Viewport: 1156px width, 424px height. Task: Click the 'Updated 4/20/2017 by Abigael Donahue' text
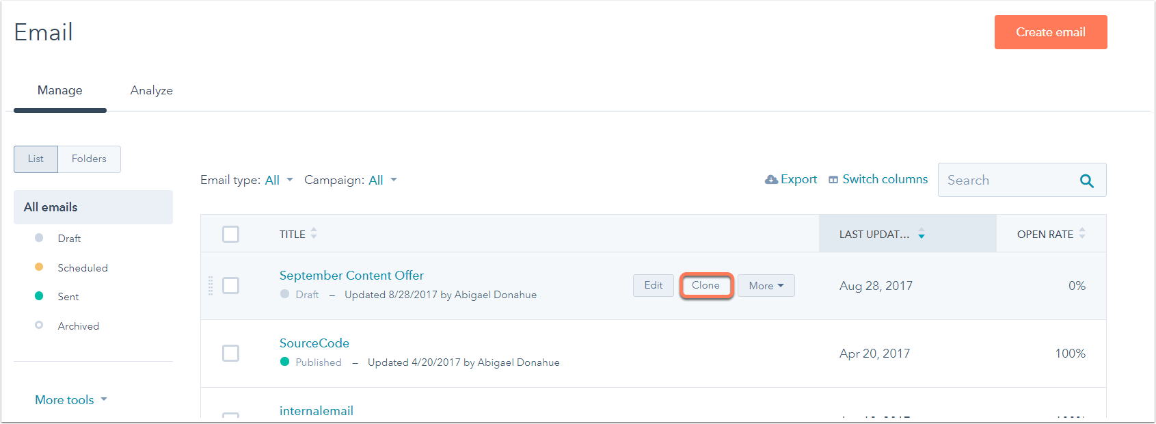(463, 362)
